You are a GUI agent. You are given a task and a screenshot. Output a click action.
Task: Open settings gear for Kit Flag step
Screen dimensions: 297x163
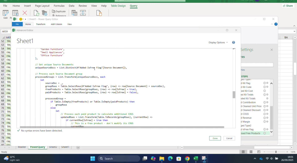click(x=267, y=83)
